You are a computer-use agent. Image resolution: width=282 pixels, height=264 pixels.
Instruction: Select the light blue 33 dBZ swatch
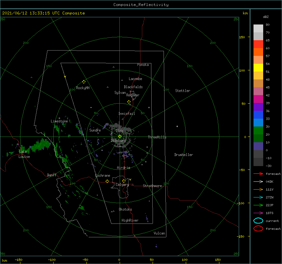[x=258, y=122]
